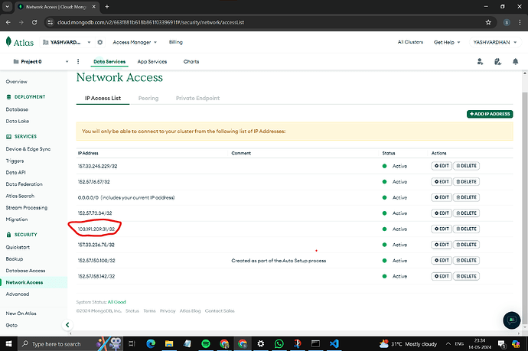The height and width of the screenshot is (351, 528).
Task: Open WhatsApp from the taskbar
Action: coord(278,344)
